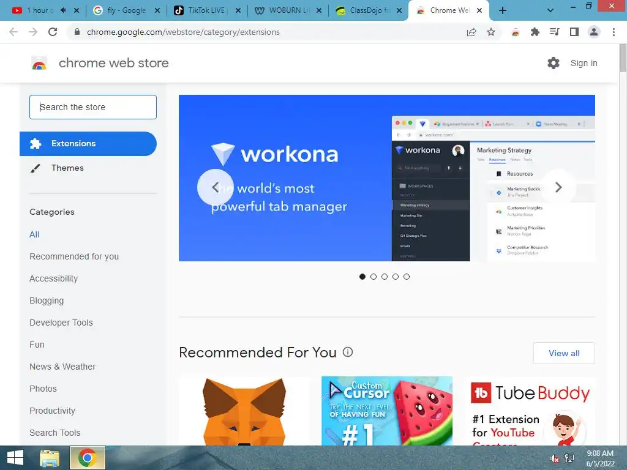Click the Search the store field
This screenshot has height=470, width=627.
pyautogui.click(x=93, y=107)
